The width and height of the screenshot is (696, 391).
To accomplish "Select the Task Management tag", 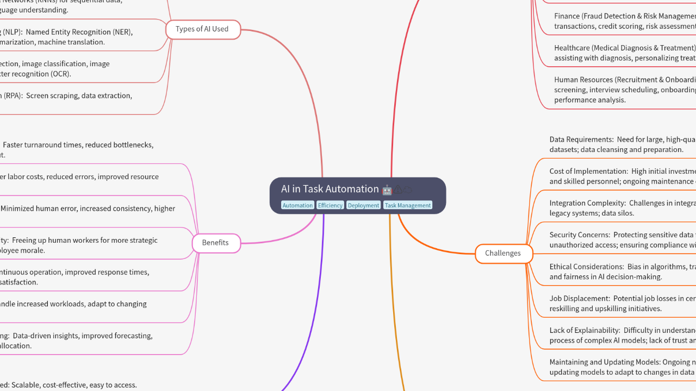I will tap(408, 205).
